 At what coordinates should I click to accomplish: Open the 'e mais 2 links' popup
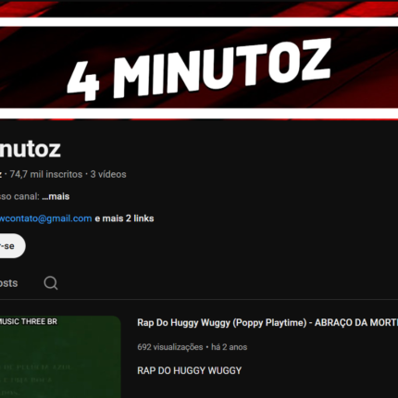click(x=124, y=218)
